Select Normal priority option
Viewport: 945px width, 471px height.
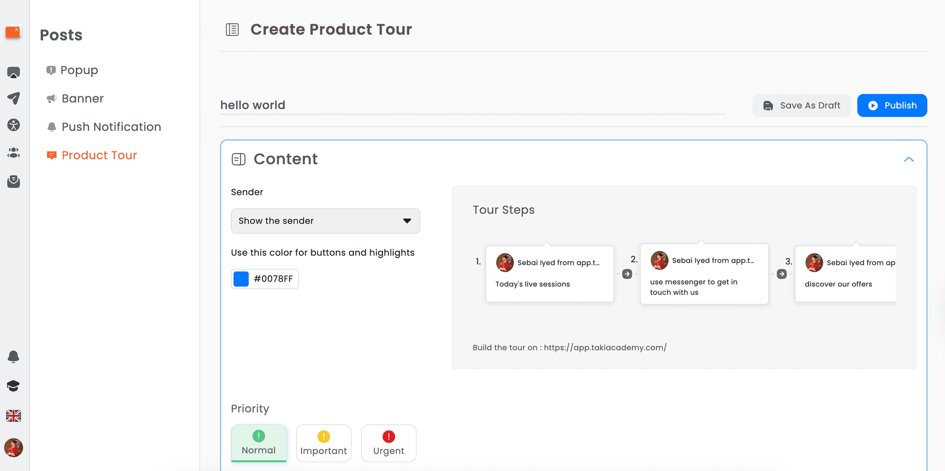(259, 443)
